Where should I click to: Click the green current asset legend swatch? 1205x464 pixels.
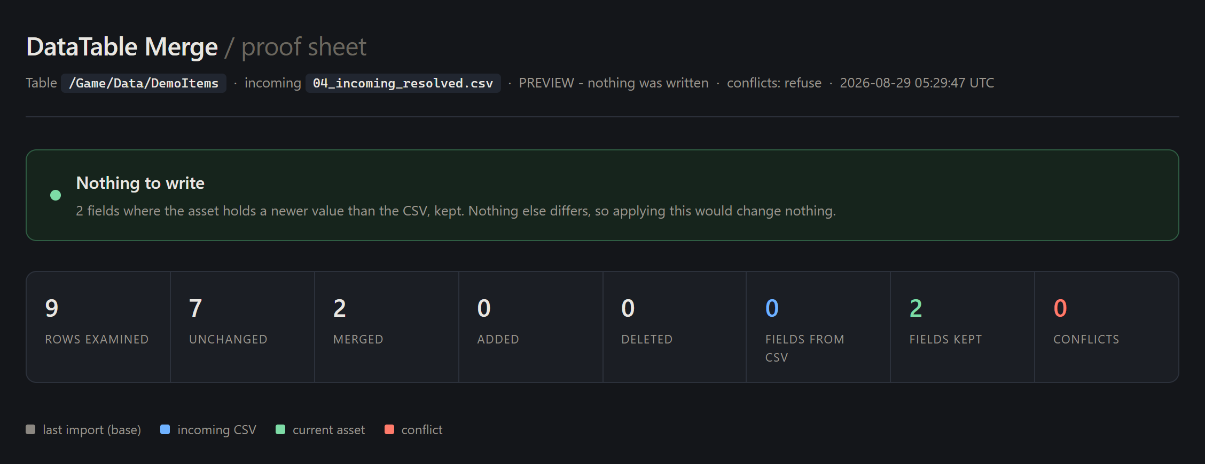[280, 429]
